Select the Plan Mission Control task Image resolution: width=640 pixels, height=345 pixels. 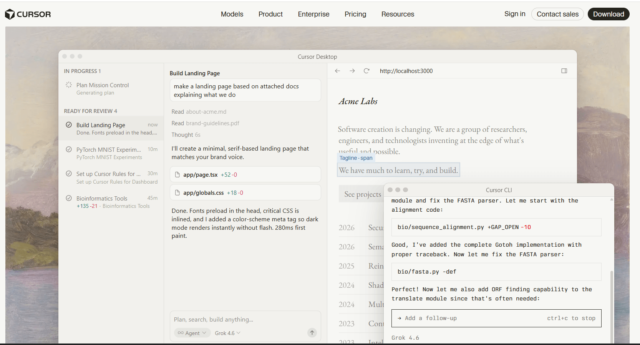coord(111,89)
